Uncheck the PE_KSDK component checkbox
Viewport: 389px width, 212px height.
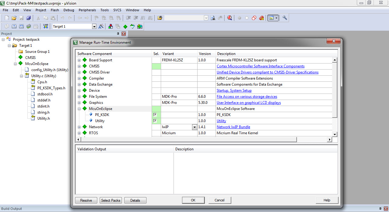[155, 115]
